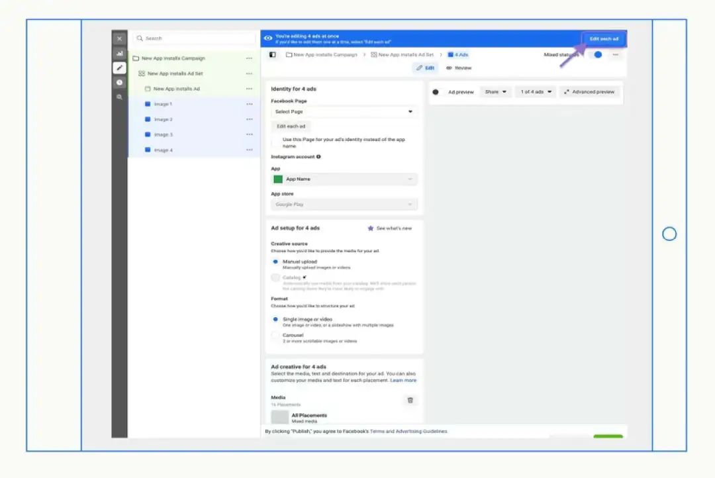Toggle the Mixed statuses switch
The image size is (715, 478).
point(596,55)
